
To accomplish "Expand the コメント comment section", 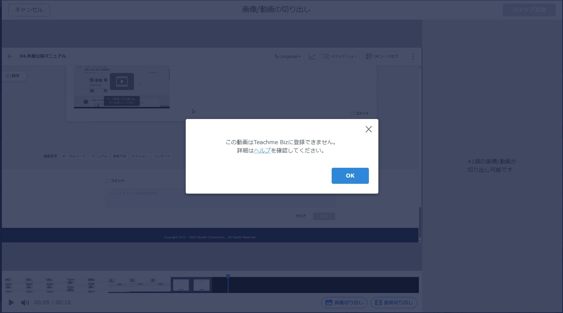I will (x=359, y=113).
